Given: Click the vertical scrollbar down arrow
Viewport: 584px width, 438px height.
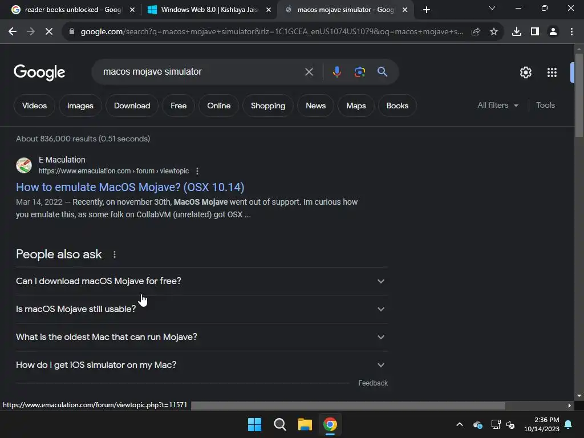Looking at the screenshot, I should [579, 396].
